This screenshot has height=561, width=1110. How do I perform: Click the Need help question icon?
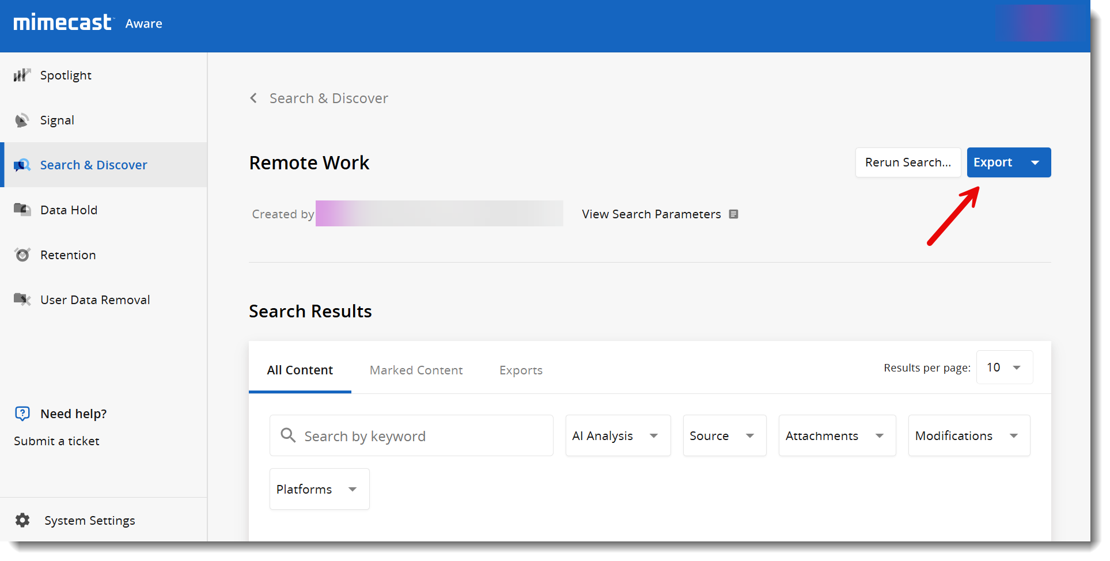(x=22, y=414)
